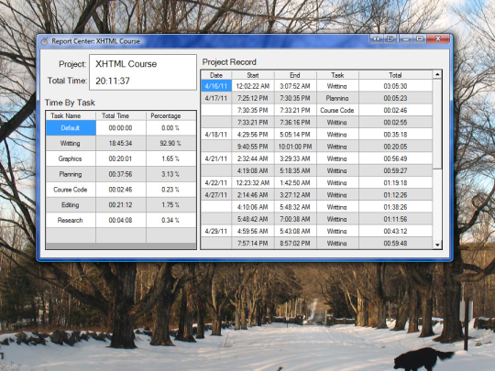Click the 0.23 % percentage cell
Screen dimensions: 495x371
171,190
